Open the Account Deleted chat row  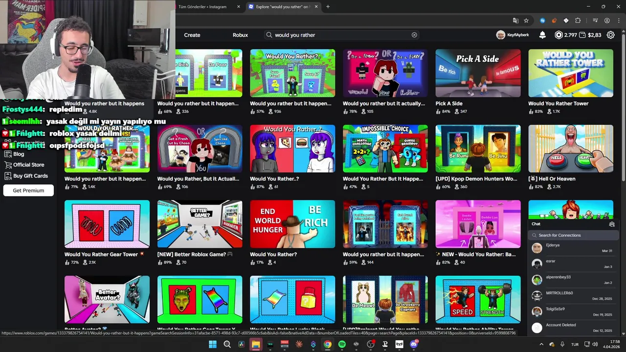[572, 328]
